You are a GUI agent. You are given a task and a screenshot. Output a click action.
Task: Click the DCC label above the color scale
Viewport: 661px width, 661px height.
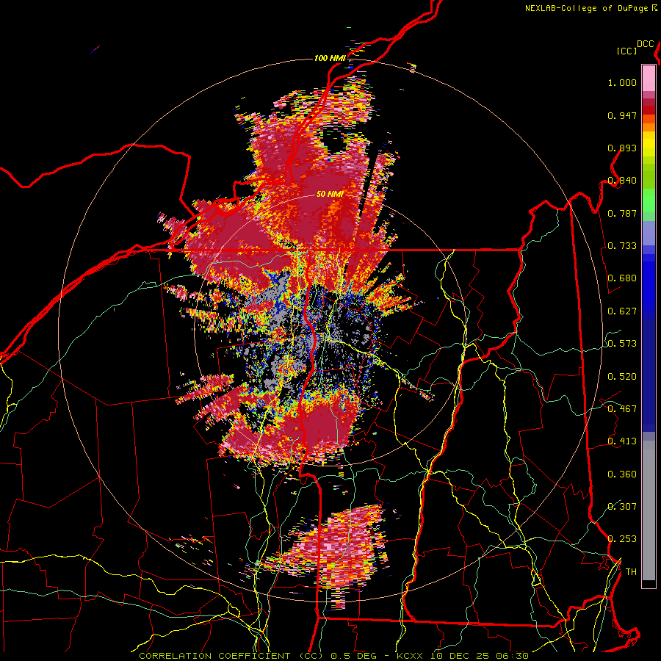(645, 44)
